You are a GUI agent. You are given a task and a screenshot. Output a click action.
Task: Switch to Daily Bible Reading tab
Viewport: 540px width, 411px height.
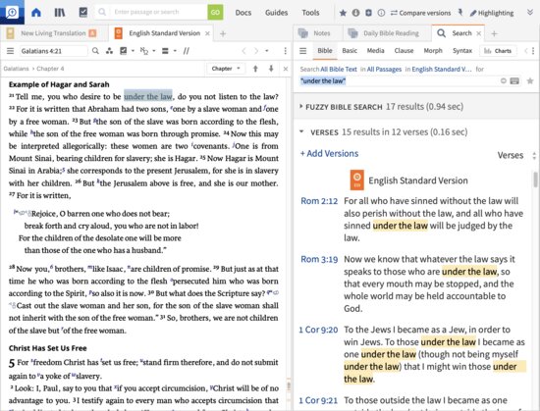[391, 33]
